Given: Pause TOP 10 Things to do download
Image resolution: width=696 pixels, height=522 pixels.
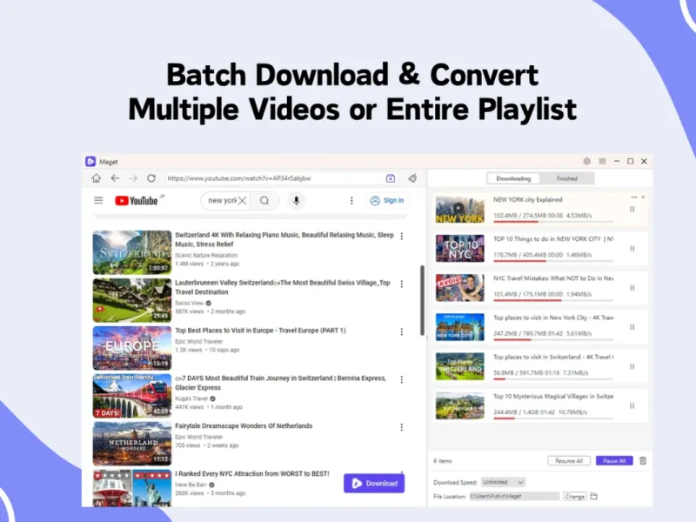Looking at the screenshot, I should pos(632,249).
